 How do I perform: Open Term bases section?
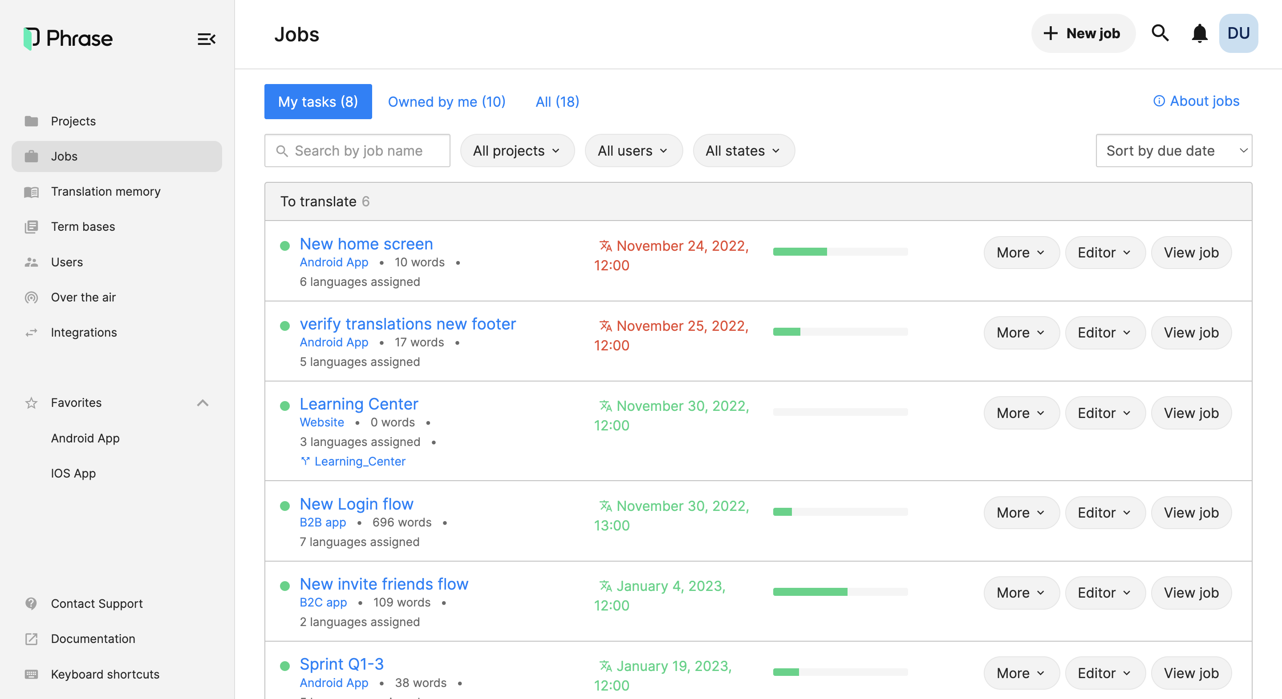[x=83, y=227]
